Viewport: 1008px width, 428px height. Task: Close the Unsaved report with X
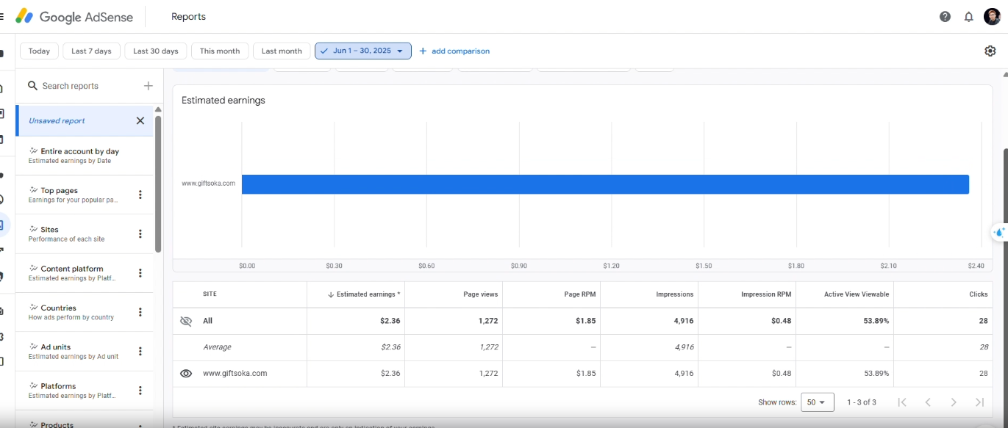point(140,120)
